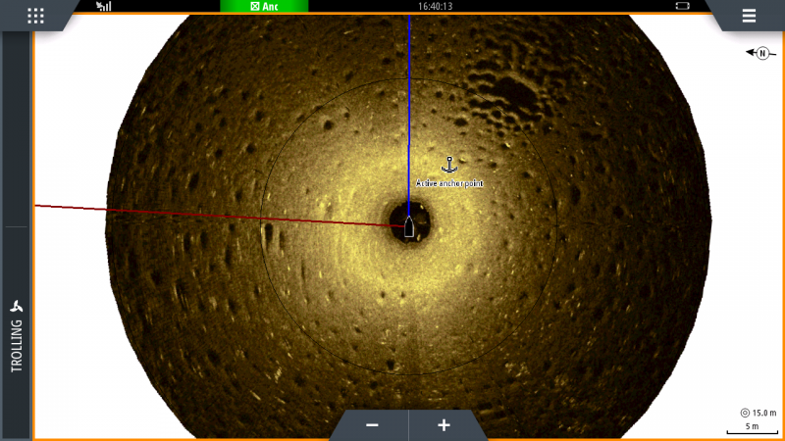Open the home apps grid
This screenshot has height=441, width=785.
pyautogui.click(x=35, y=16)
